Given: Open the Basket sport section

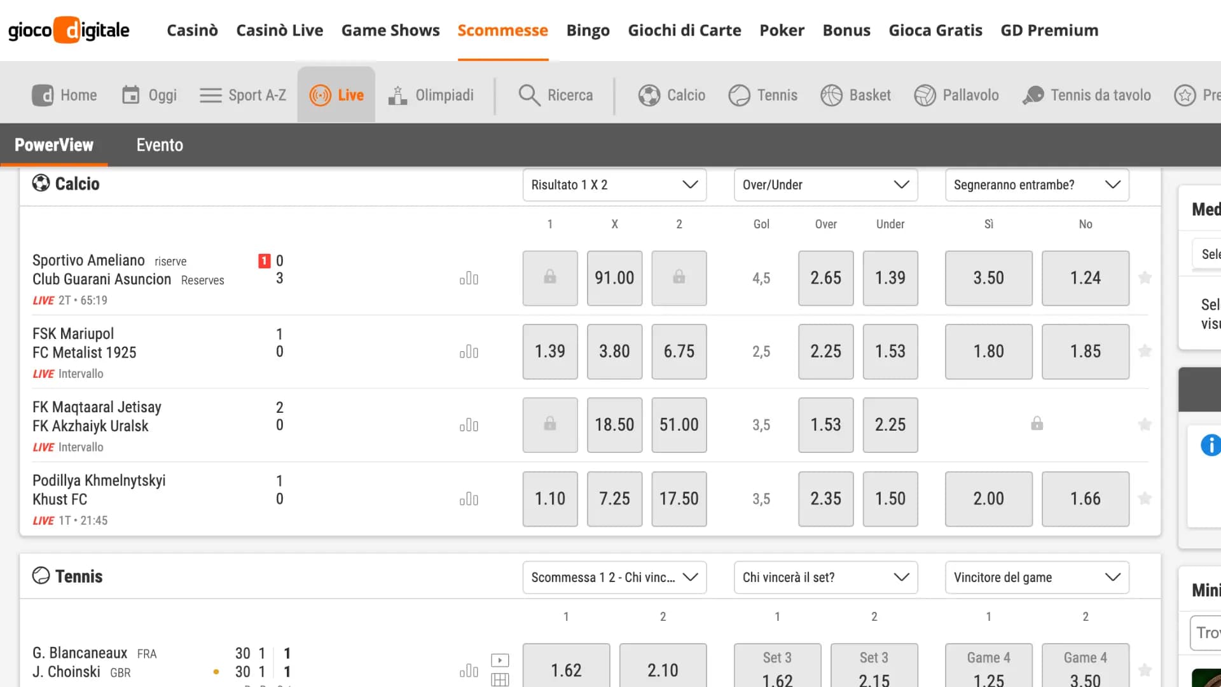Looking at the screenshot, I should point(855,95).
